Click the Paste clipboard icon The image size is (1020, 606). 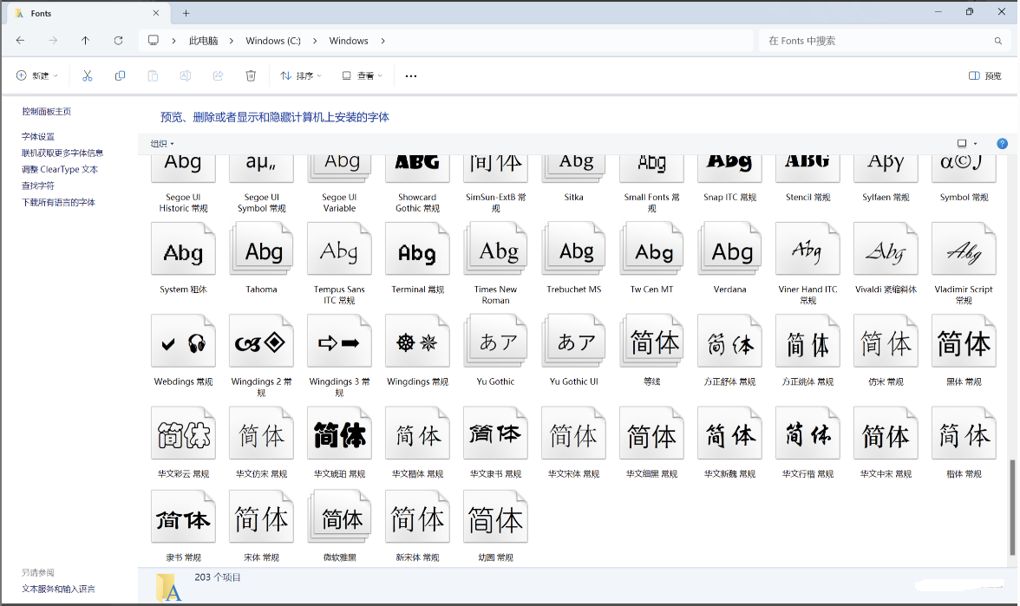coord(153,76)
